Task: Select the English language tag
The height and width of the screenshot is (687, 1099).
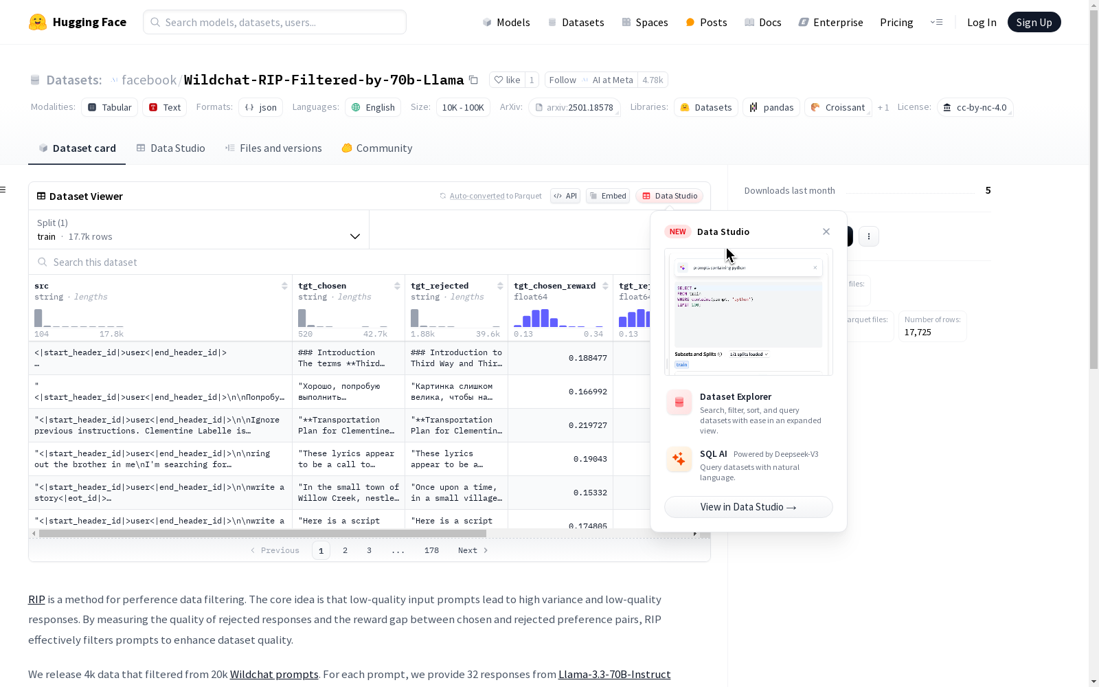Action: (373, 107)
